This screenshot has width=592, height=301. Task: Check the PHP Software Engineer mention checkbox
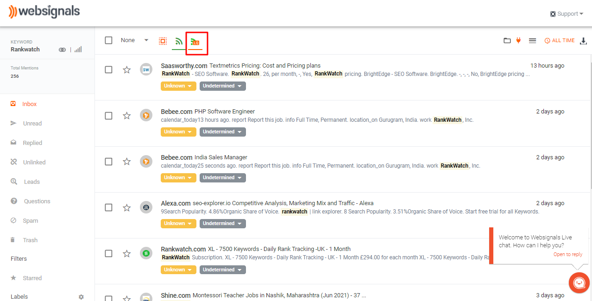(108, 115)
